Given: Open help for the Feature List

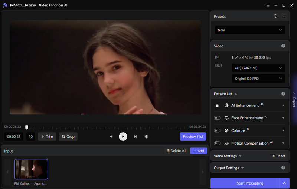Looking at the screenshot, I should pos(283,94).
